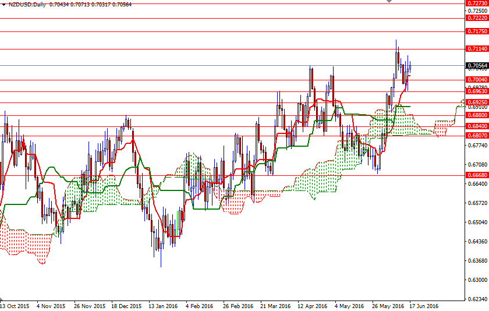Click the red 0.72220 price level label
Screen dimensions: 489x311
click(477, 18)
